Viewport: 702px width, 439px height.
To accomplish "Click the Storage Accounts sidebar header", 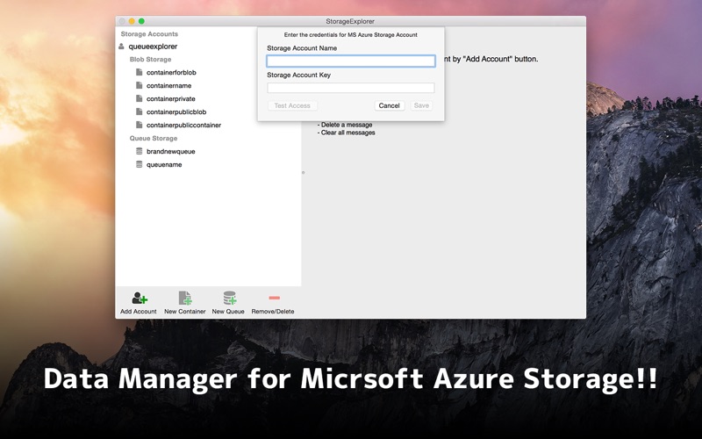I will (x=149, y=34).
